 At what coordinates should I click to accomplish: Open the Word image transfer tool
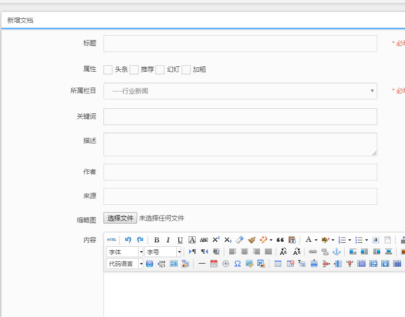pyautogui.click(x=261, y=264)
